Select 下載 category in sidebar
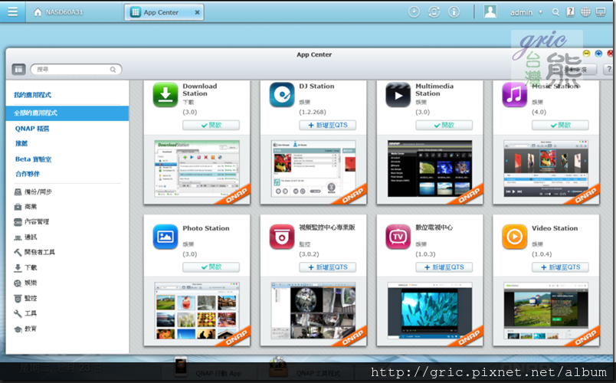The width and height of the screenshot is (616, 383). (25, 267)
